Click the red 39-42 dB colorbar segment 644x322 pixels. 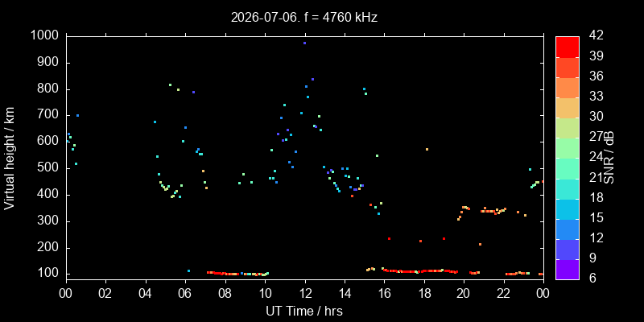(x=568, y=47)
